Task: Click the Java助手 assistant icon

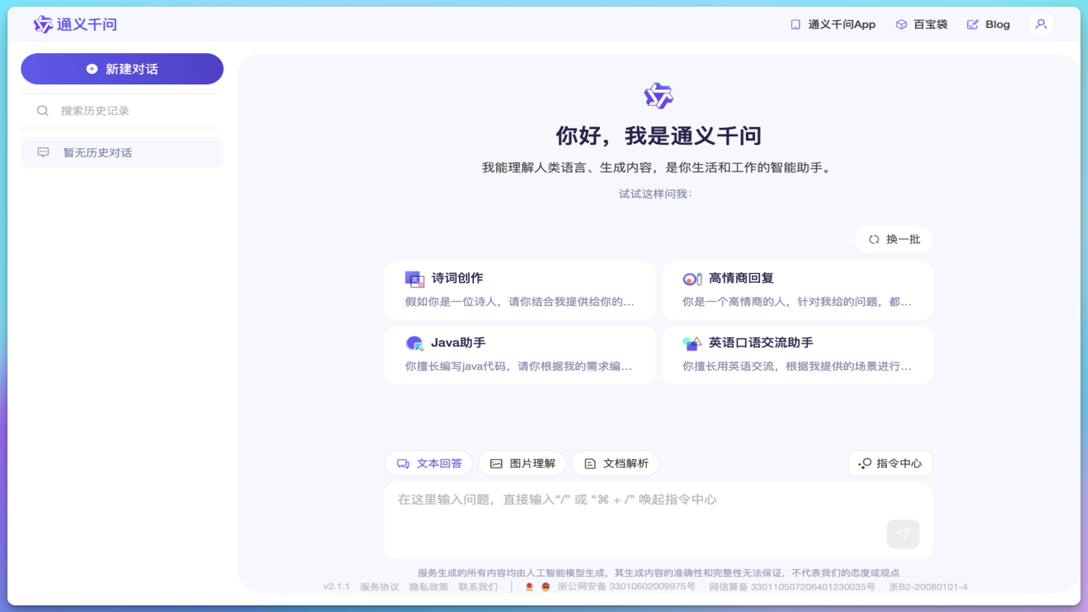Action: [x=413, y=343]
